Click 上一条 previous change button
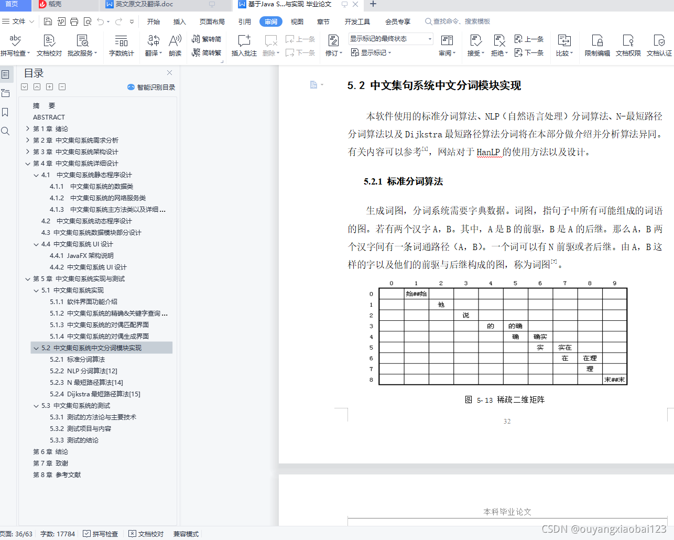The height and width of the screenshot is (540, 674). point(529,39)
